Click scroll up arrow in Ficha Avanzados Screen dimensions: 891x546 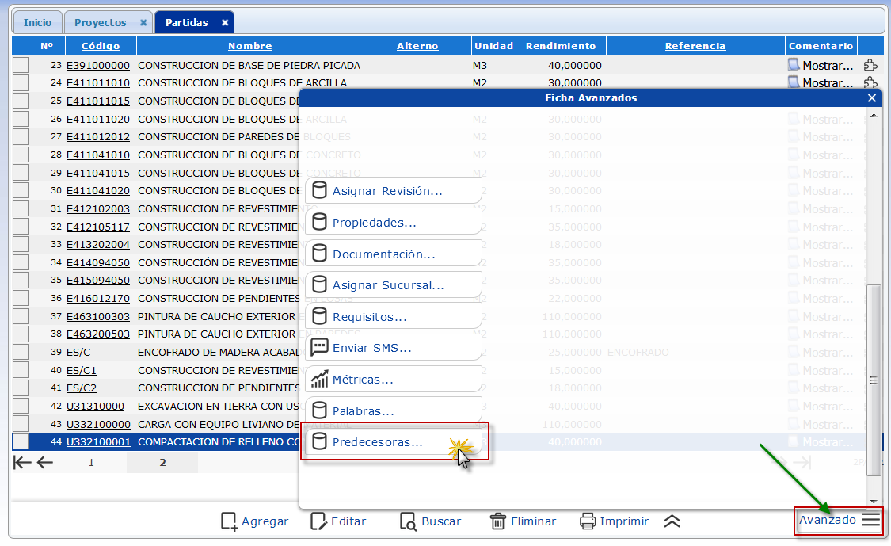click(x=874, y=116)
